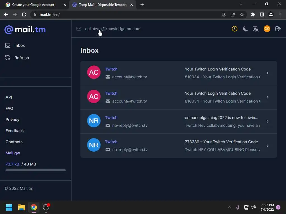Open the Contacts link in the sidebar
The height and width of the screenshot is (214, 286).
click(x=14, y=142)
